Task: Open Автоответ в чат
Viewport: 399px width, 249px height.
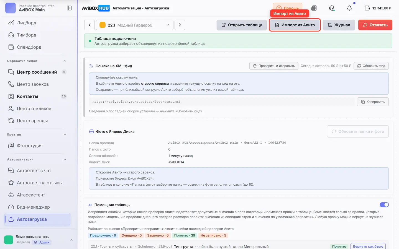Action: click(38, 170)
